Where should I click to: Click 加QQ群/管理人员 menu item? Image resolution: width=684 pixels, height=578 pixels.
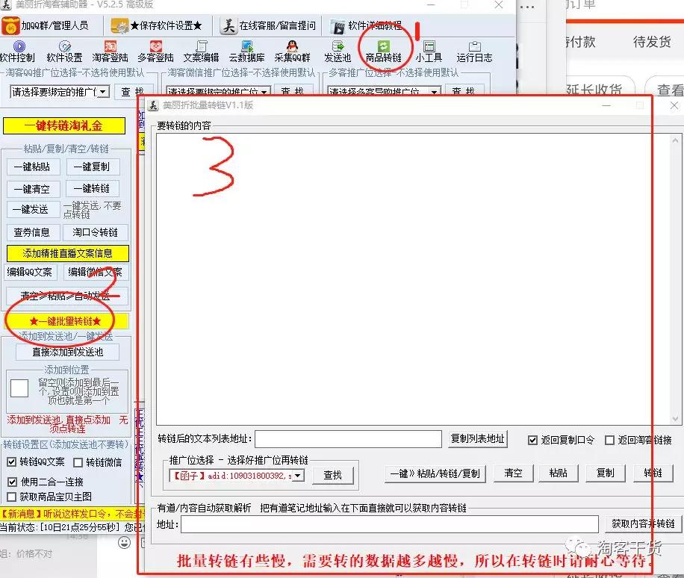46,25
